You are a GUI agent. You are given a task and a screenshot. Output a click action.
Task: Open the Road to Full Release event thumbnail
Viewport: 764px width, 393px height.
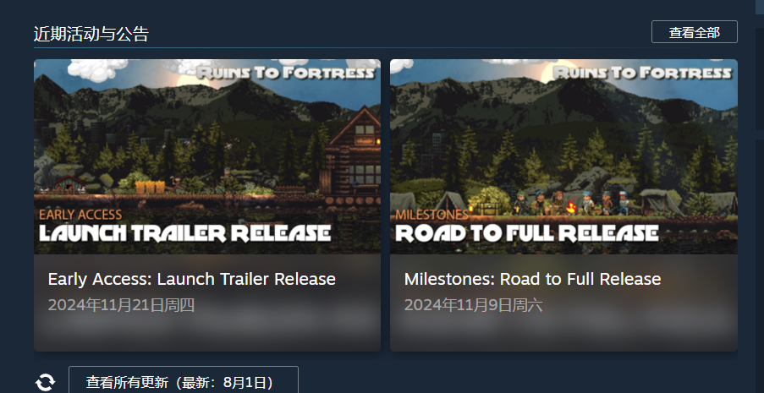563,156
